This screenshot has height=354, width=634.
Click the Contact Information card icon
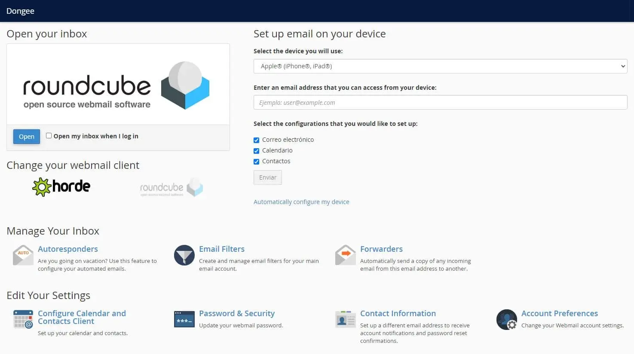tap(346, 319)
